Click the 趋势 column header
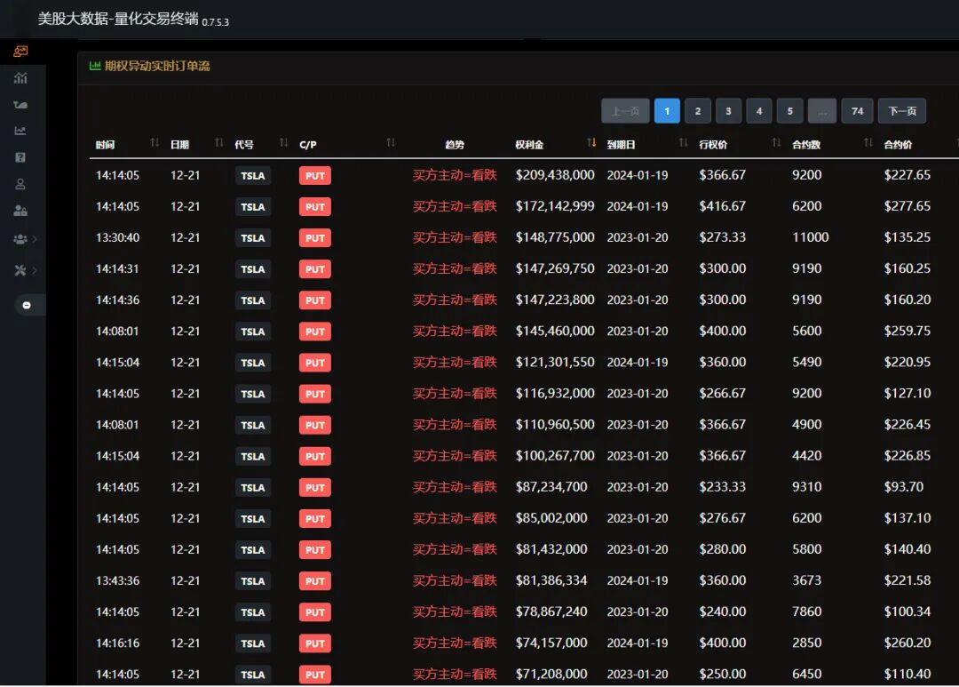Image resolution: width=959 pixels, height=687 pixels. point(455,145)
